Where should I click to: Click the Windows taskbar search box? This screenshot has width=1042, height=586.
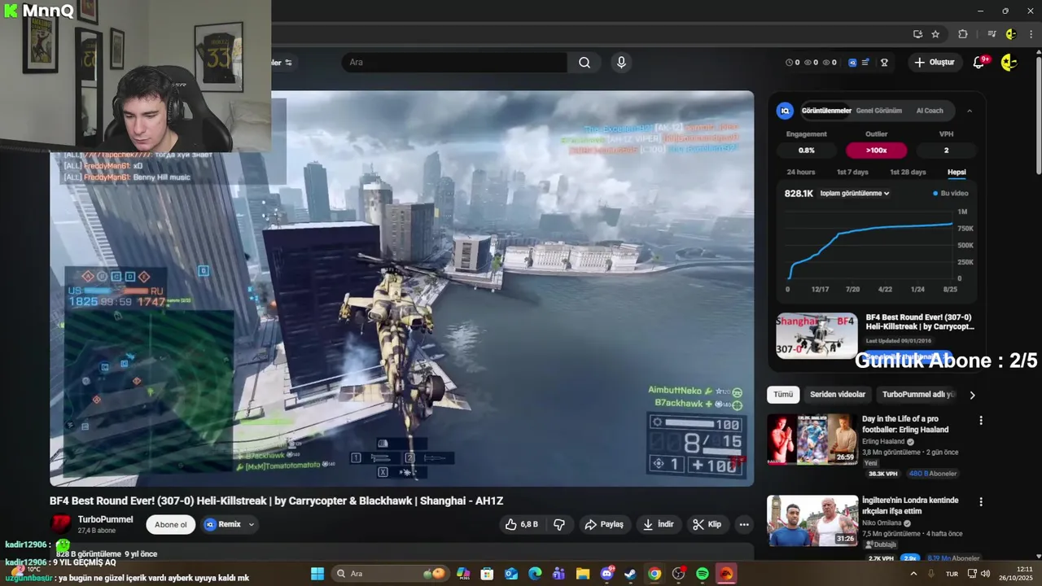point(390,574)
